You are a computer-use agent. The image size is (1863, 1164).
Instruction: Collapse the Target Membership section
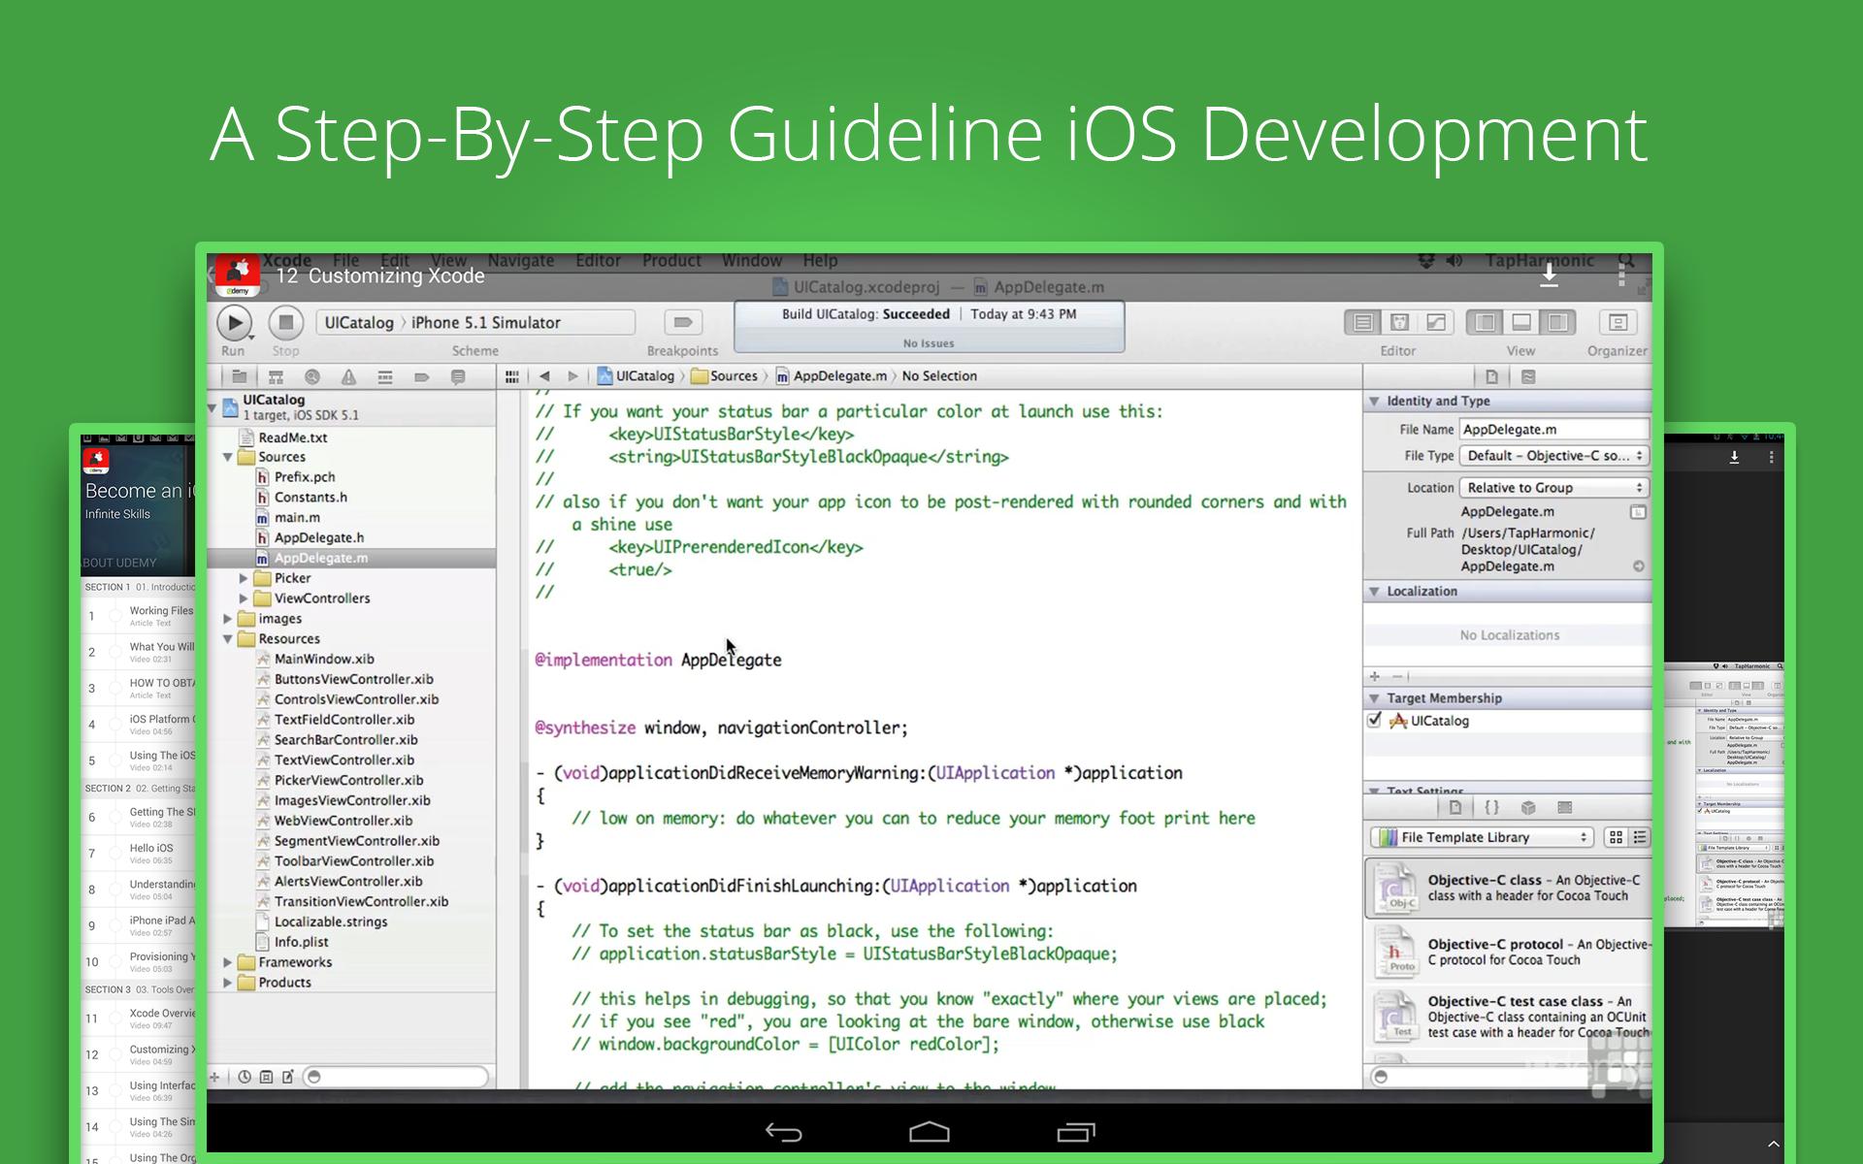coord(1374,697)
